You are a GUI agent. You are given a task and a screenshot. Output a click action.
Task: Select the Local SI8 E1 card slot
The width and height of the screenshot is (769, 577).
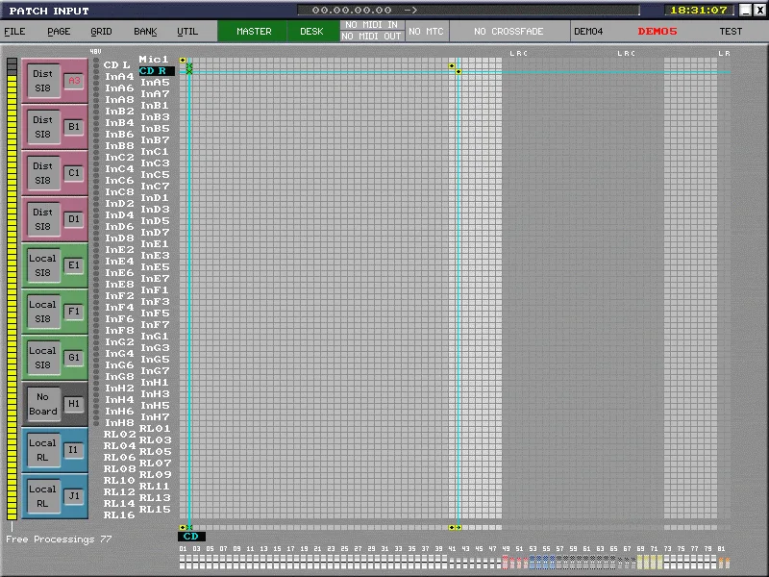[x=55, y=265]
